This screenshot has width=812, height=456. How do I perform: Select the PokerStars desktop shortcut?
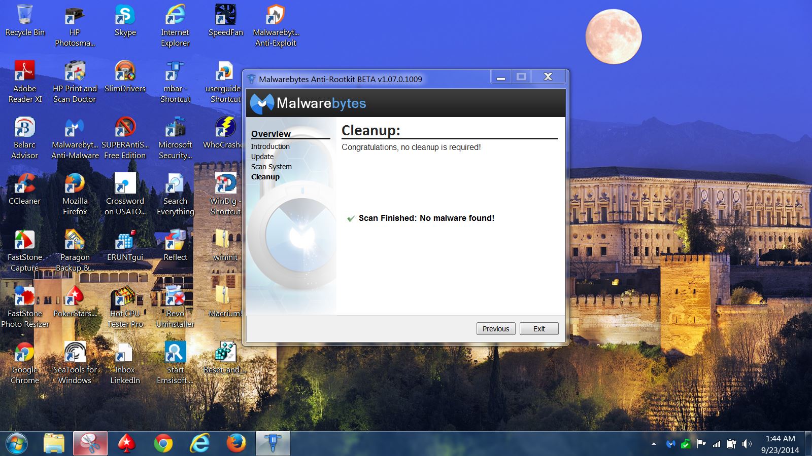point(75,302)
